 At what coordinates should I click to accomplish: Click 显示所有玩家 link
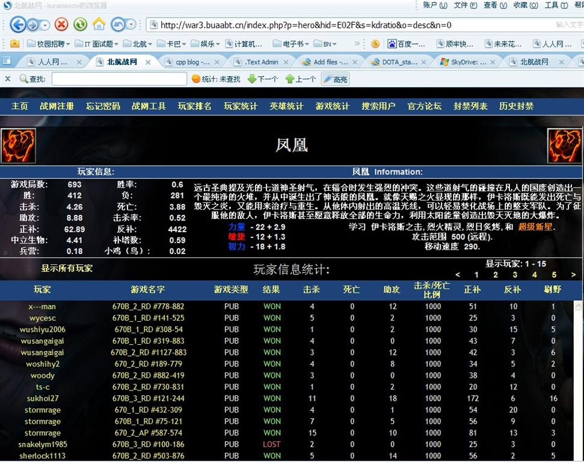pyautogui.click(x=67, y=268)
